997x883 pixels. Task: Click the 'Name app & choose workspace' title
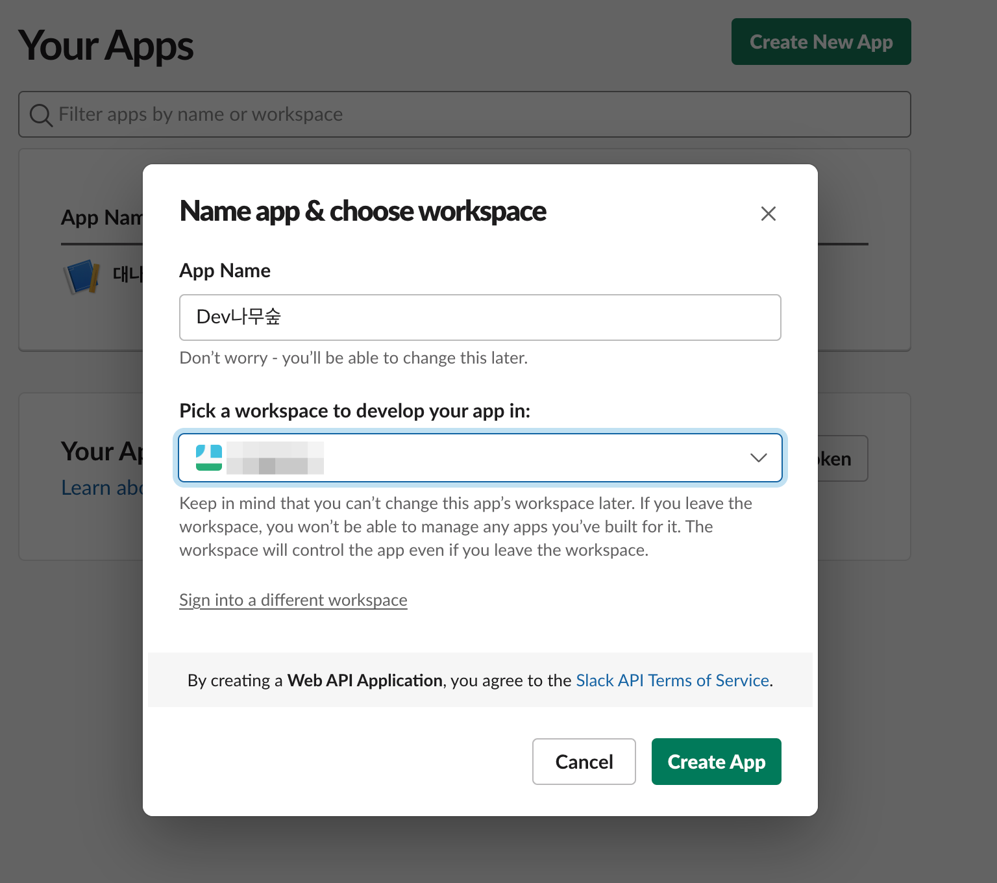coord(363,211)
